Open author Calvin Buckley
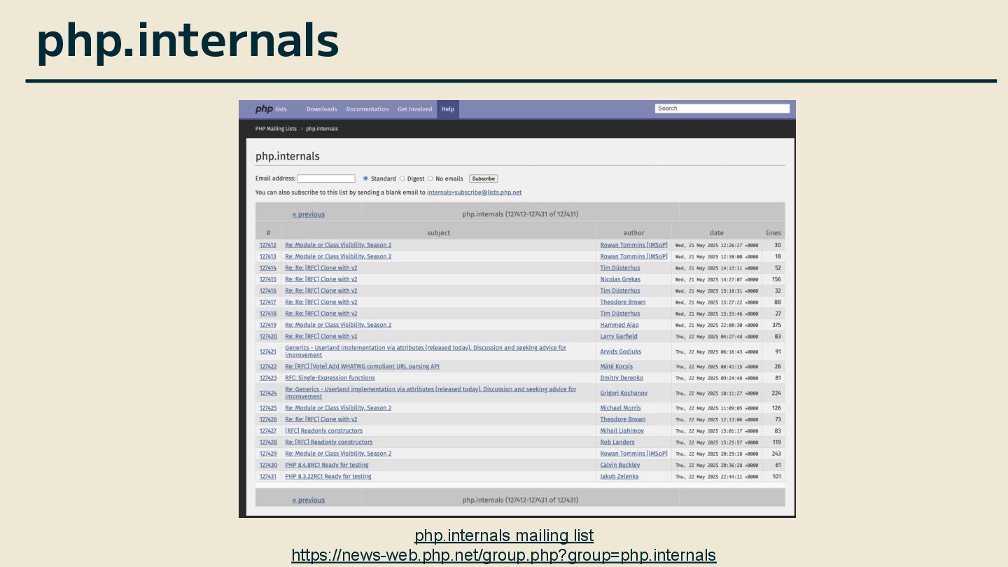Image resolution: width=1008 pixels, height=567 pixels. pos(619,465)
